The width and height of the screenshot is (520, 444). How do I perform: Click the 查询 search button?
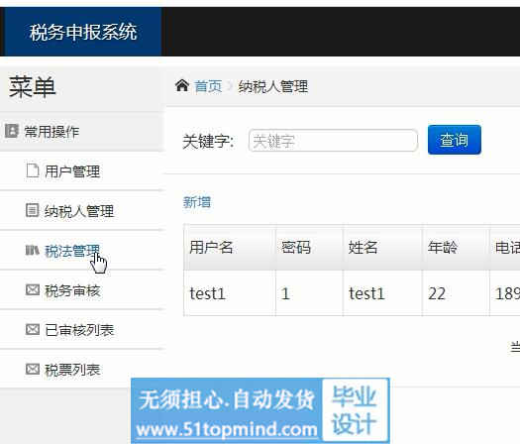point(454,140)
